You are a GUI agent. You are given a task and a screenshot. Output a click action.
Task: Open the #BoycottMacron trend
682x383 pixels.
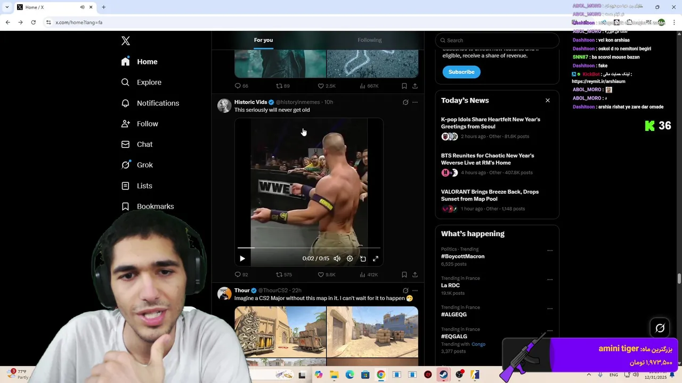(462, 256)
